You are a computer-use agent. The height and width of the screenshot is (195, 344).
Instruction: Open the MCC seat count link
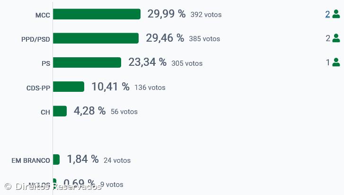pos(327,14)
